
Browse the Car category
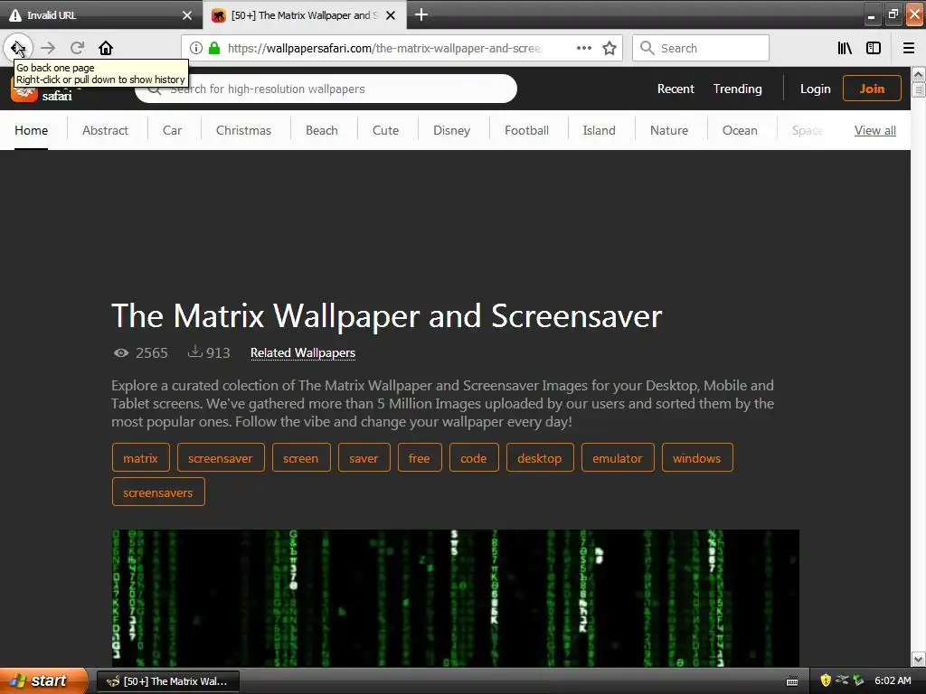(172, 130)
